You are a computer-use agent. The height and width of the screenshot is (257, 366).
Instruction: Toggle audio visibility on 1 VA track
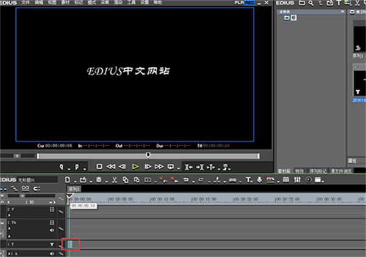coord(52,230)
